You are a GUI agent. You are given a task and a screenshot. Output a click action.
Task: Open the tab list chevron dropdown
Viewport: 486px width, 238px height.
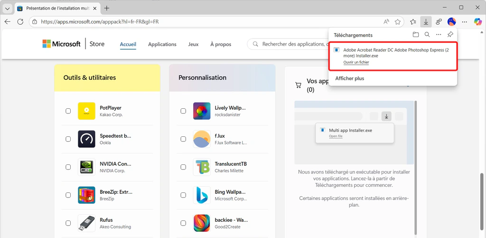pos(7,8)
